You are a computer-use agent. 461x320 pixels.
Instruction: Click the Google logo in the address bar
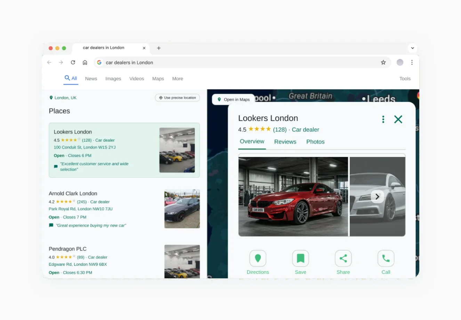[x=99, y=63]
